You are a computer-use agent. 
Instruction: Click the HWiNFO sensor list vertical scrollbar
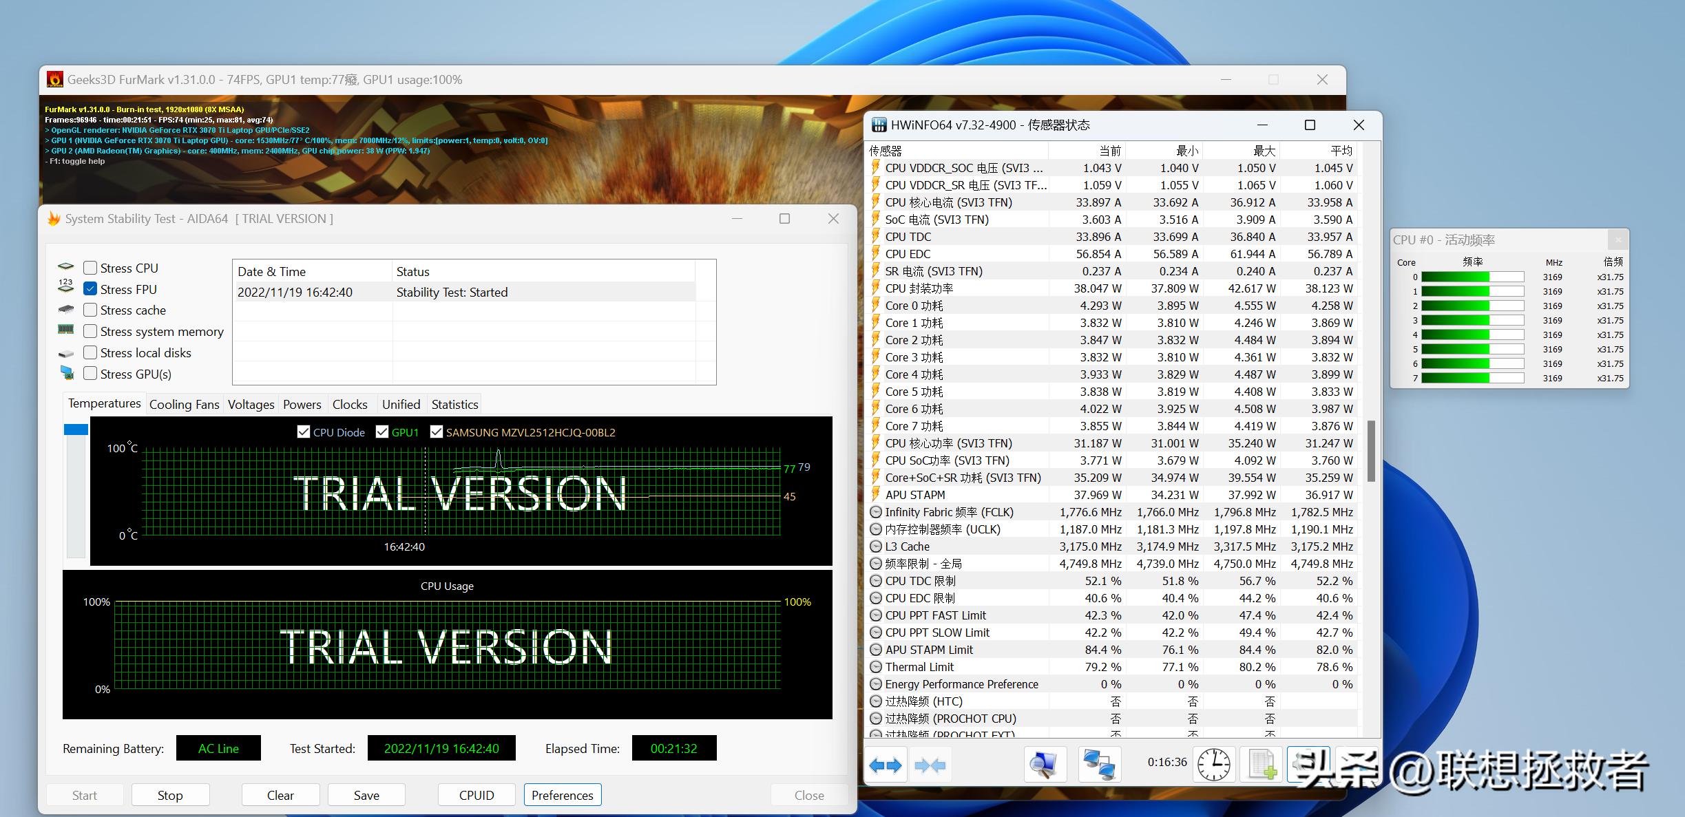pos(1371,451)
